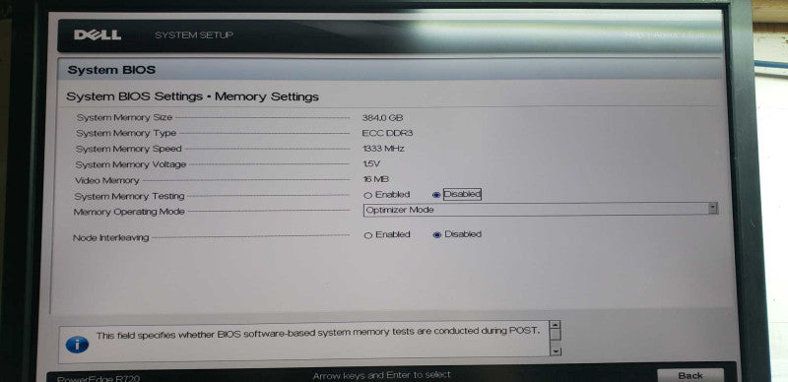Click the 384.0 GB memory size value
The height and width of the screenshot is (382, 788).
pos(382,118)
